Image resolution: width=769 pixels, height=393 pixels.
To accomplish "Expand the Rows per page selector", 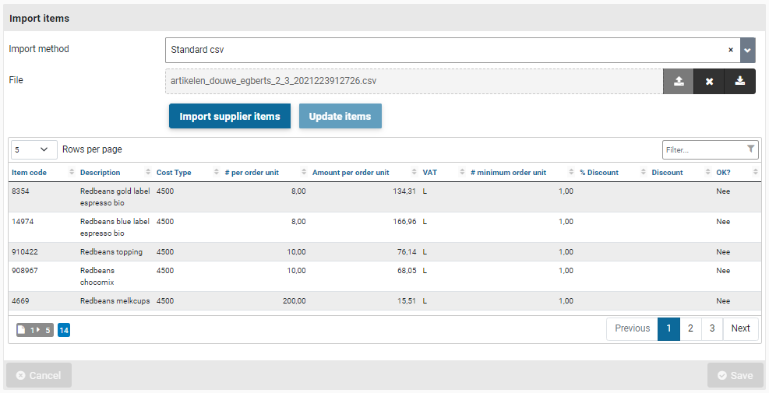I will (x=34, y=149).
